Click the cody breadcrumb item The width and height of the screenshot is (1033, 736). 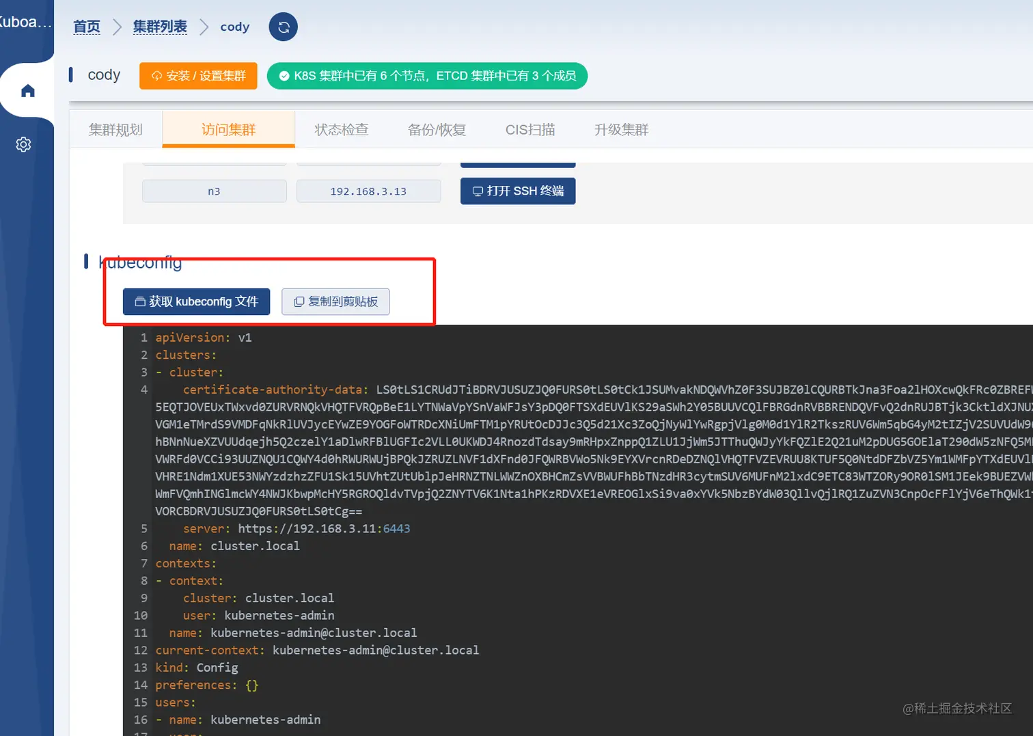coord(235,27)
